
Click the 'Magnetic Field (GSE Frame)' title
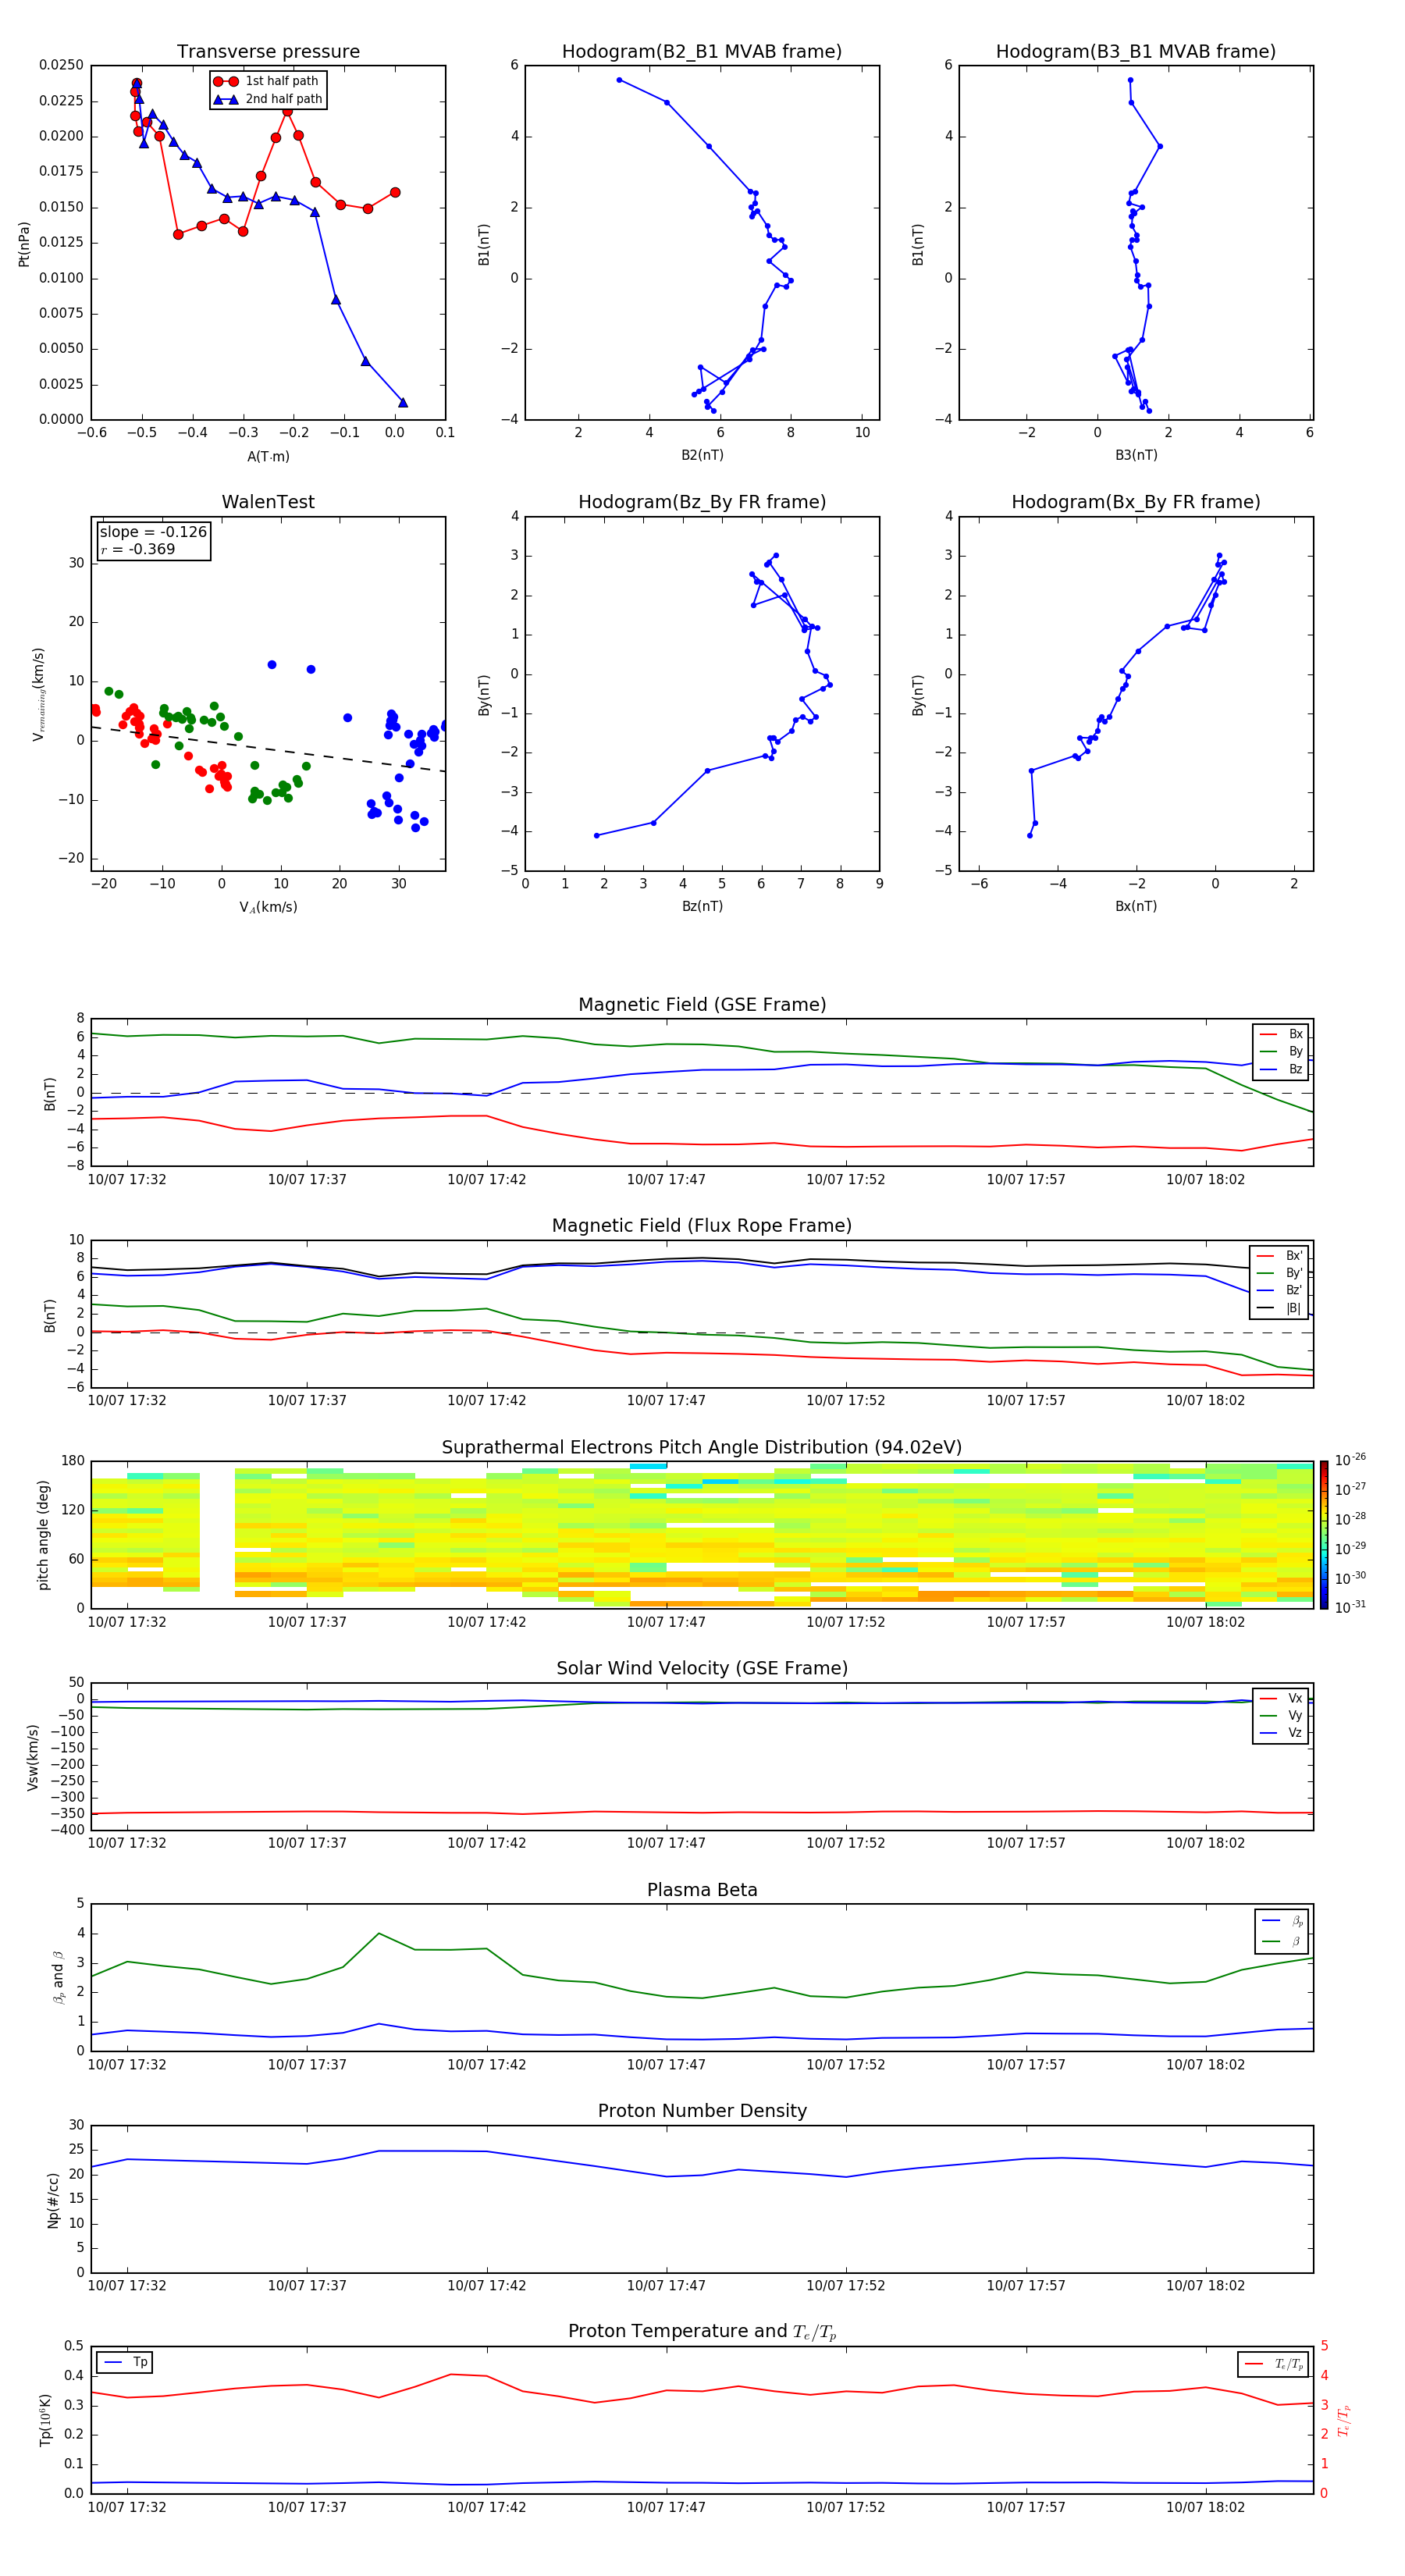pos(702,1005)
